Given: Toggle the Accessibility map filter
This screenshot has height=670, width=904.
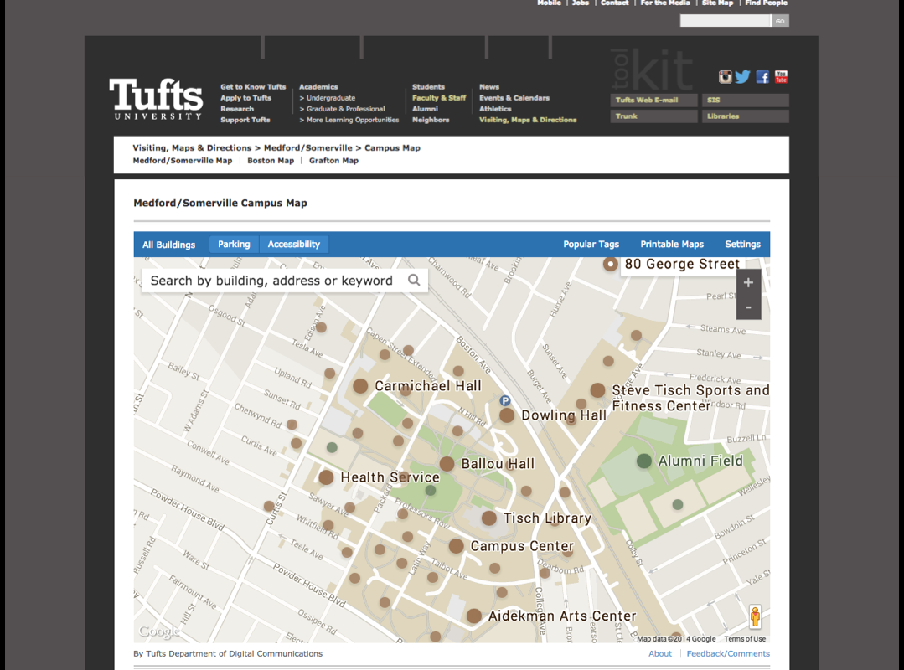Looking at the screenshot, I should point(294,245).
